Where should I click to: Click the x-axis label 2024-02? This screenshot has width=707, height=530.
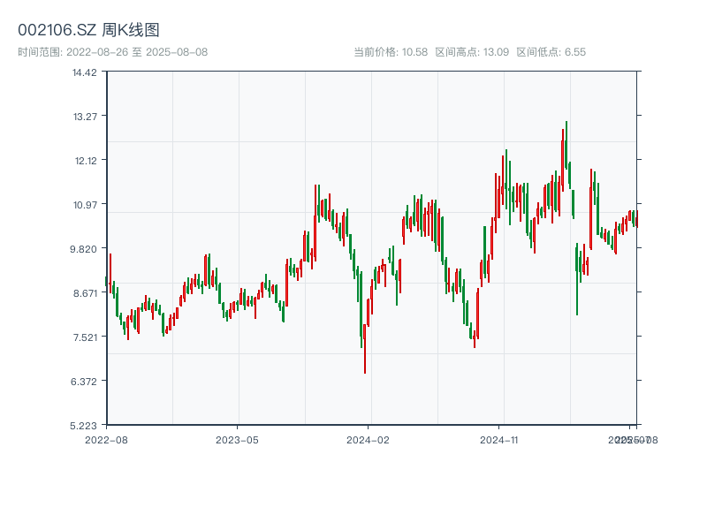(x=368, y=440)
